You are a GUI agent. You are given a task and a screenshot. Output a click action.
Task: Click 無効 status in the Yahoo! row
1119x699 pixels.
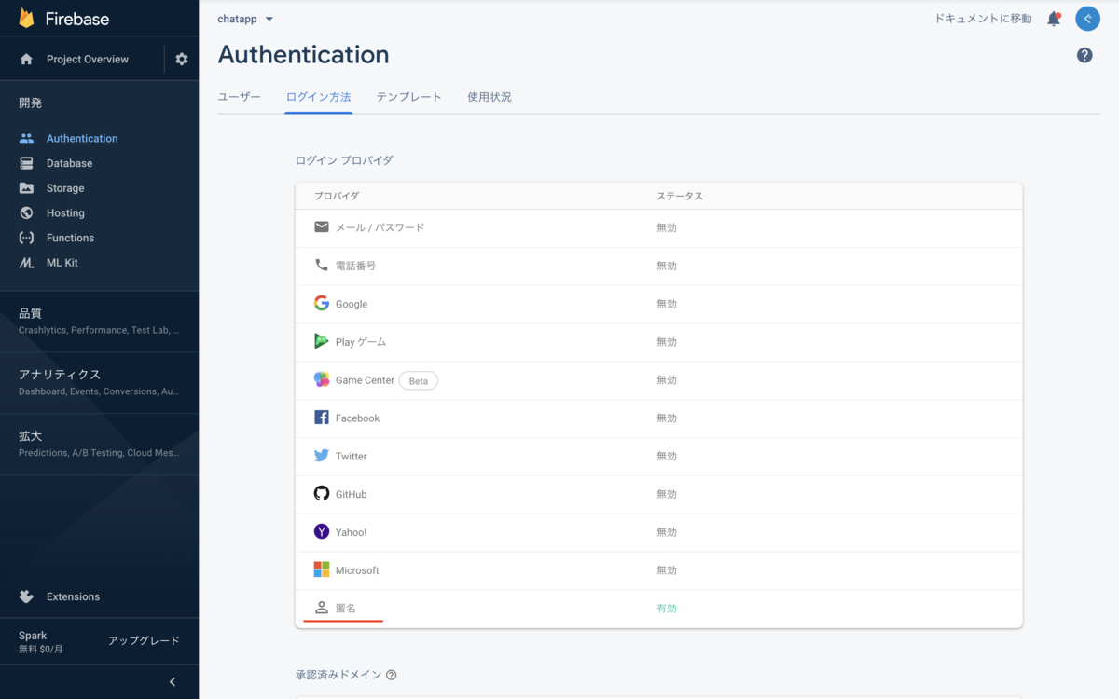click(667, 531)
